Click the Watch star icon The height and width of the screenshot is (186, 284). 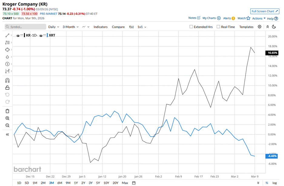248,18
